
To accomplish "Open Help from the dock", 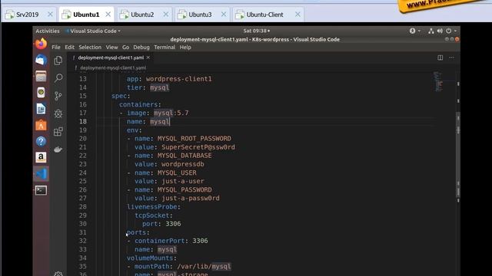I will [x=41, y=141].
